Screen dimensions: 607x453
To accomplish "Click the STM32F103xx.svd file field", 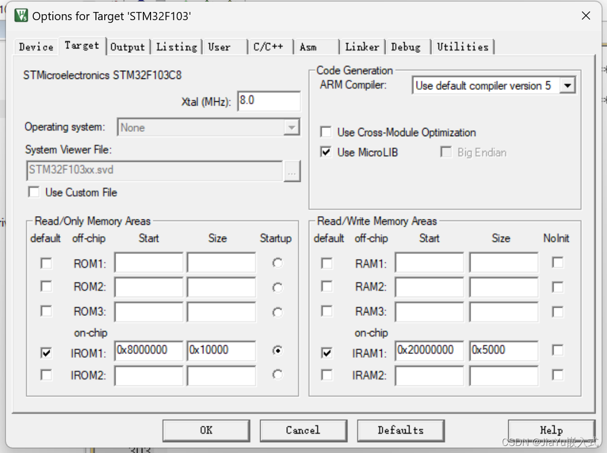I will pos(154,170).
